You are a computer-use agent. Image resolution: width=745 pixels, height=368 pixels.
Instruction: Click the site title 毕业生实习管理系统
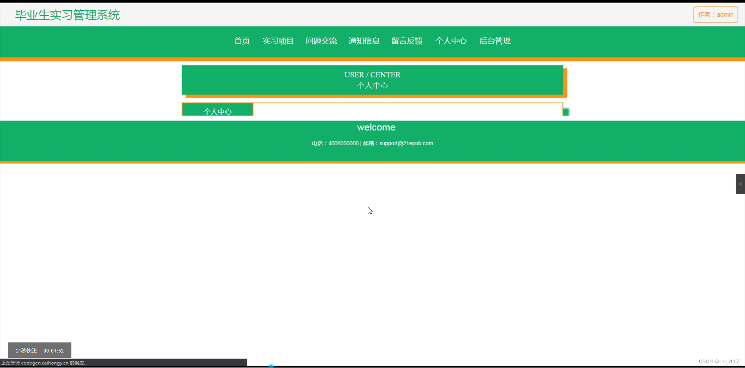[x=67, y=15]
